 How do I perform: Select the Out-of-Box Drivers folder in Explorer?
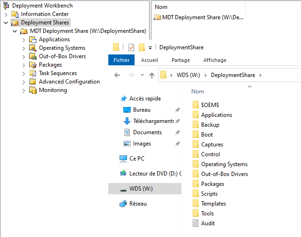pyautogui.click(x=220, y=174)
